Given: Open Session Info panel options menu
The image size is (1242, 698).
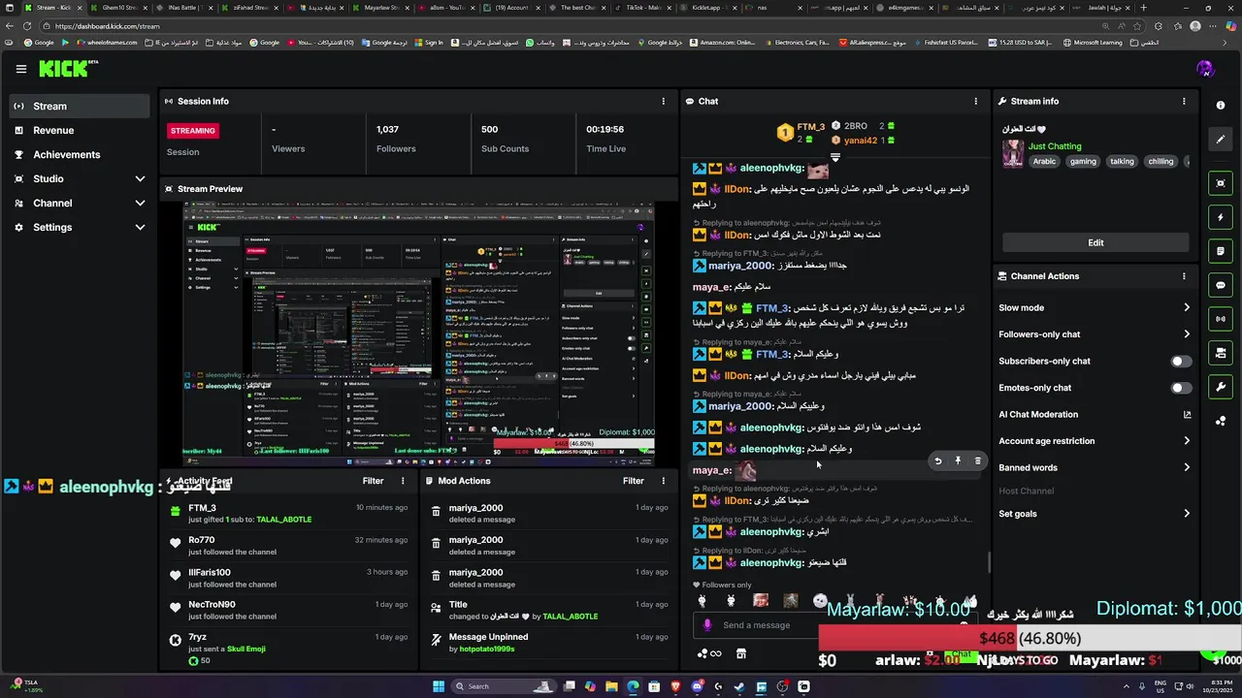Looking at the screenshot, I should coord(664,101).
